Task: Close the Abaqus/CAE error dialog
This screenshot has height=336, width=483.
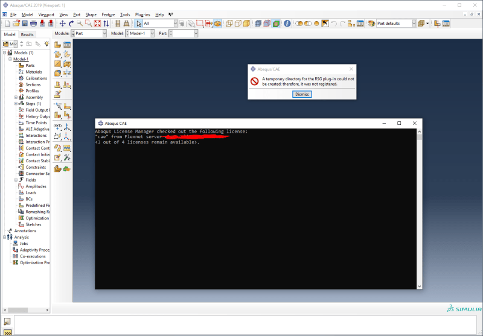Action: point(351,69)
